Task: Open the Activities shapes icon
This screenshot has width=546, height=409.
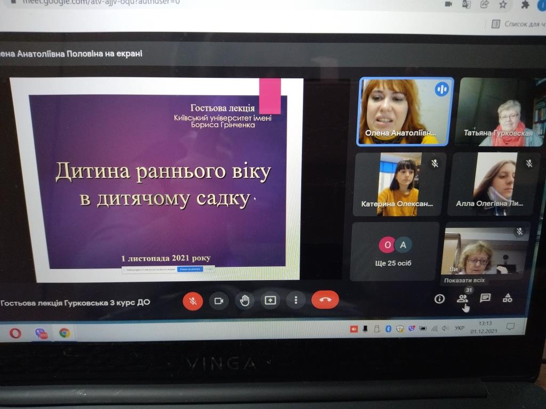Action: (x=508, y=298)
